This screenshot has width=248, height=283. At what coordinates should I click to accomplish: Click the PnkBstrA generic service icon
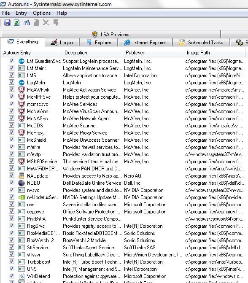(22, 219)
